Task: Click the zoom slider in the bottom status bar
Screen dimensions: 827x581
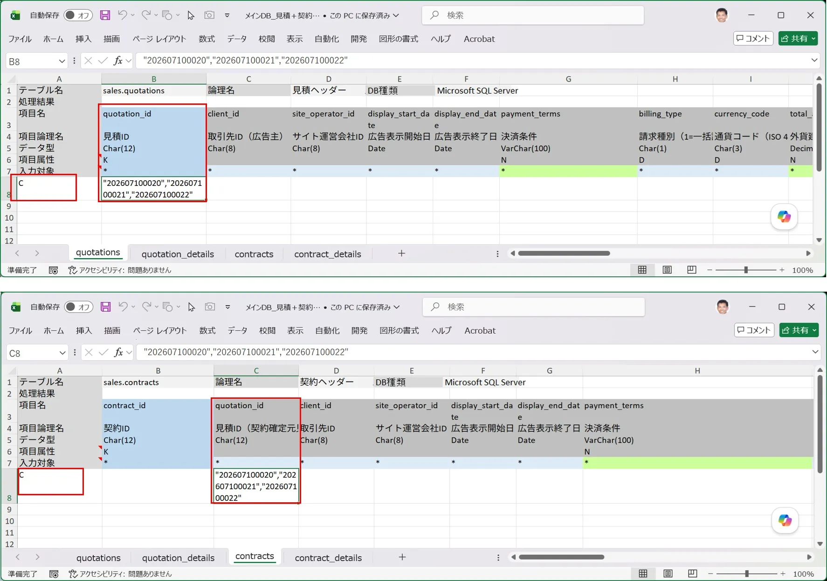Action: 746,574
